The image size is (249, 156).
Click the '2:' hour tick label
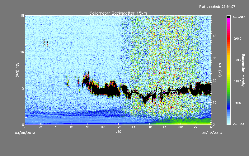point(40,127)
